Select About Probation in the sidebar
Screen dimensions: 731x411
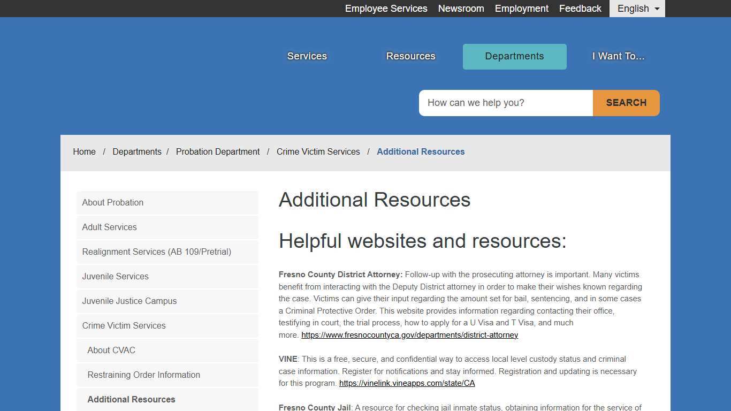click(112, 203)
